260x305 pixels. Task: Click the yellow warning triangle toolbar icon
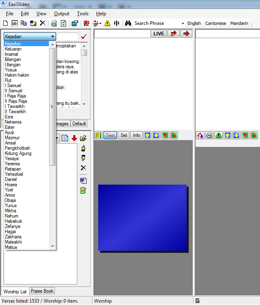[x=107, y=23]
